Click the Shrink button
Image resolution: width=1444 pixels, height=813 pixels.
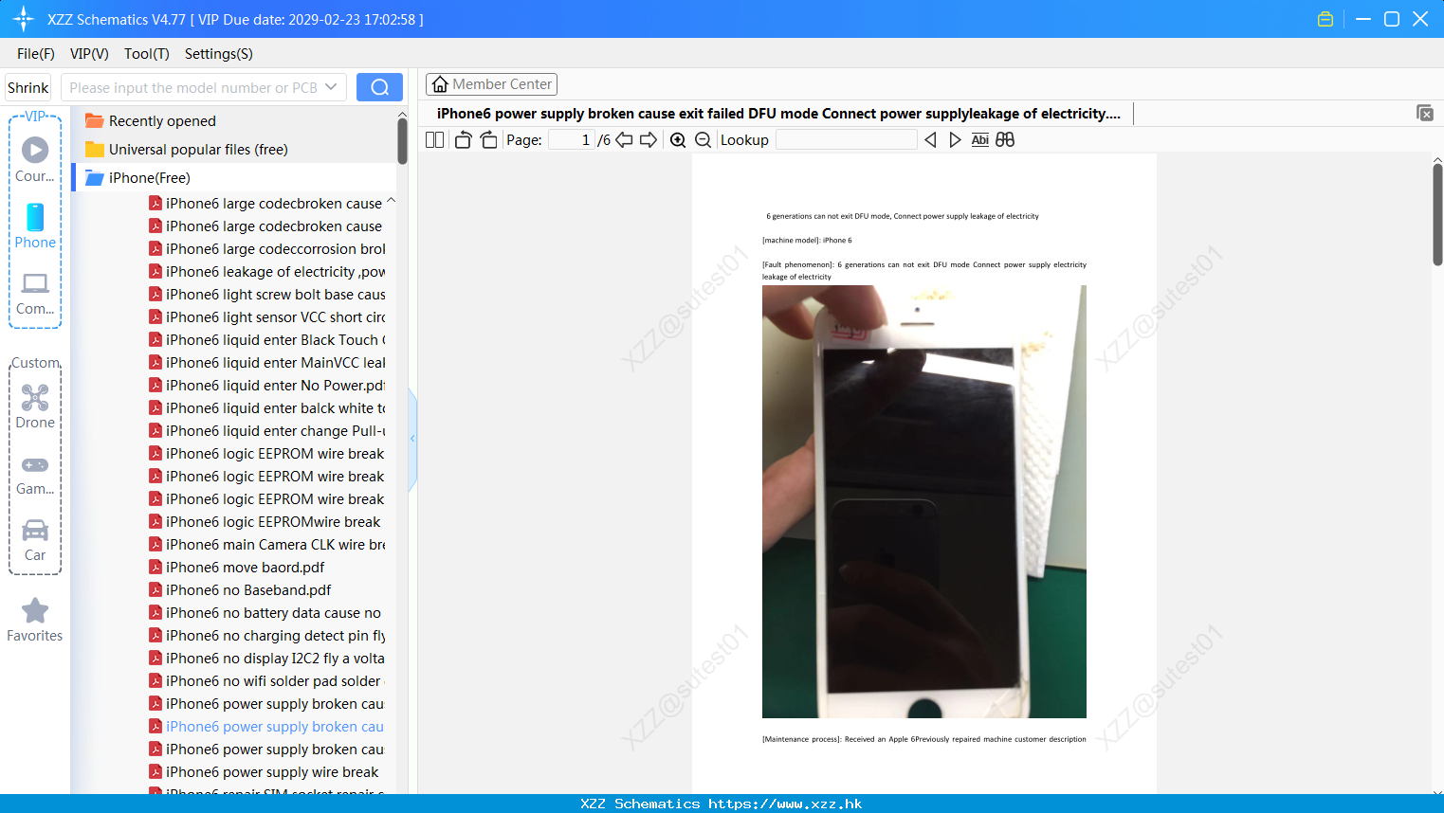coord(28,87)
